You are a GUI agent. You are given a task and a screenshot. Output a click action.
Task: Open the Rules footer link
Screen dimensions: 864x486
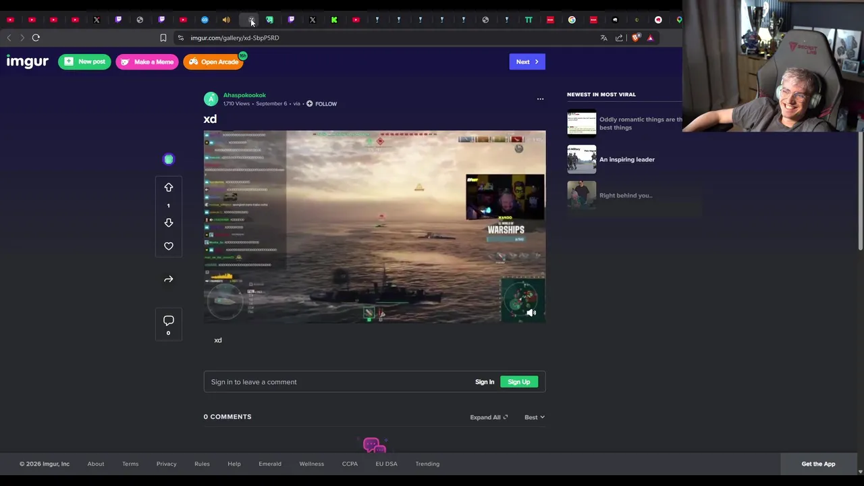(202, 464)
